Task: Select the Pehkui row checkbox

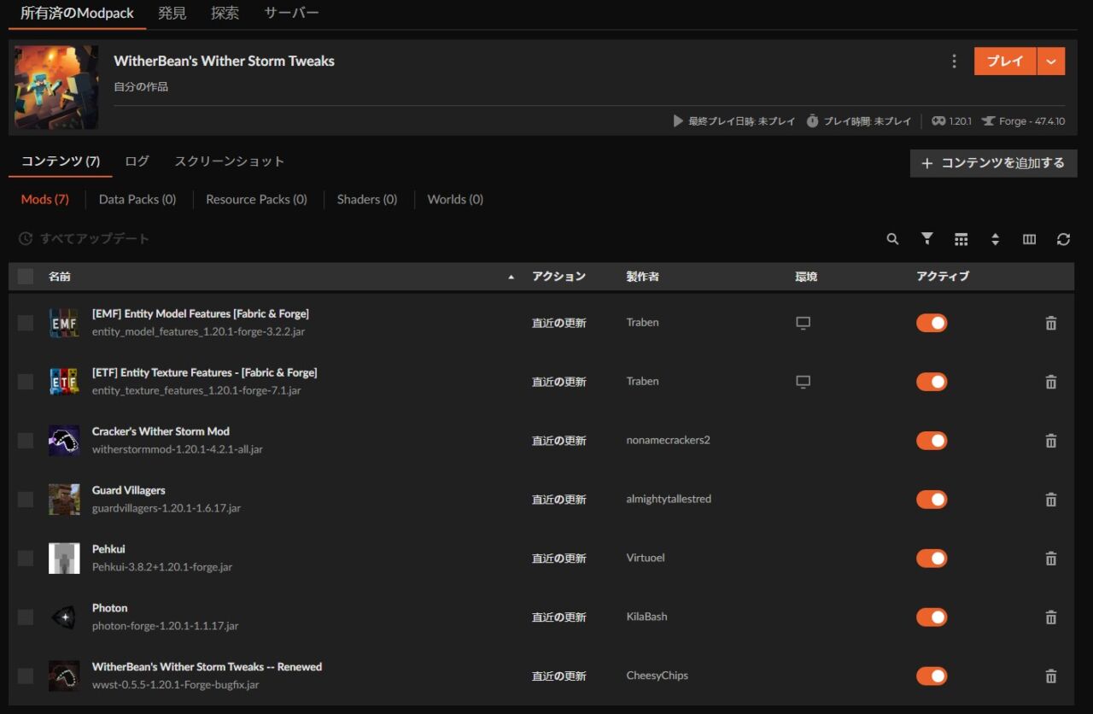Action: [26, 559]
